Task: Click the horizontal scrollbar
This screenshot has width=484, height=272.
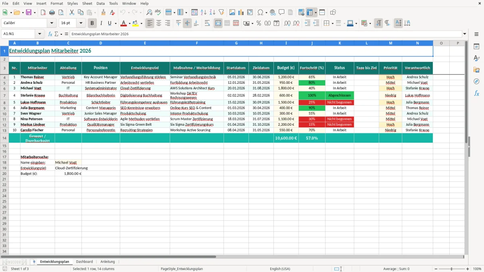Action: (x=108, y=257)
